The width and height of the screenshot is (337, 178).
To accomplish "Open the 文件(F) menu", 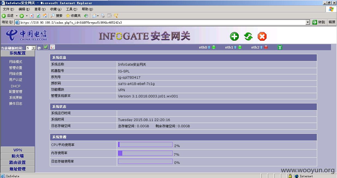I will pos(8,9).
